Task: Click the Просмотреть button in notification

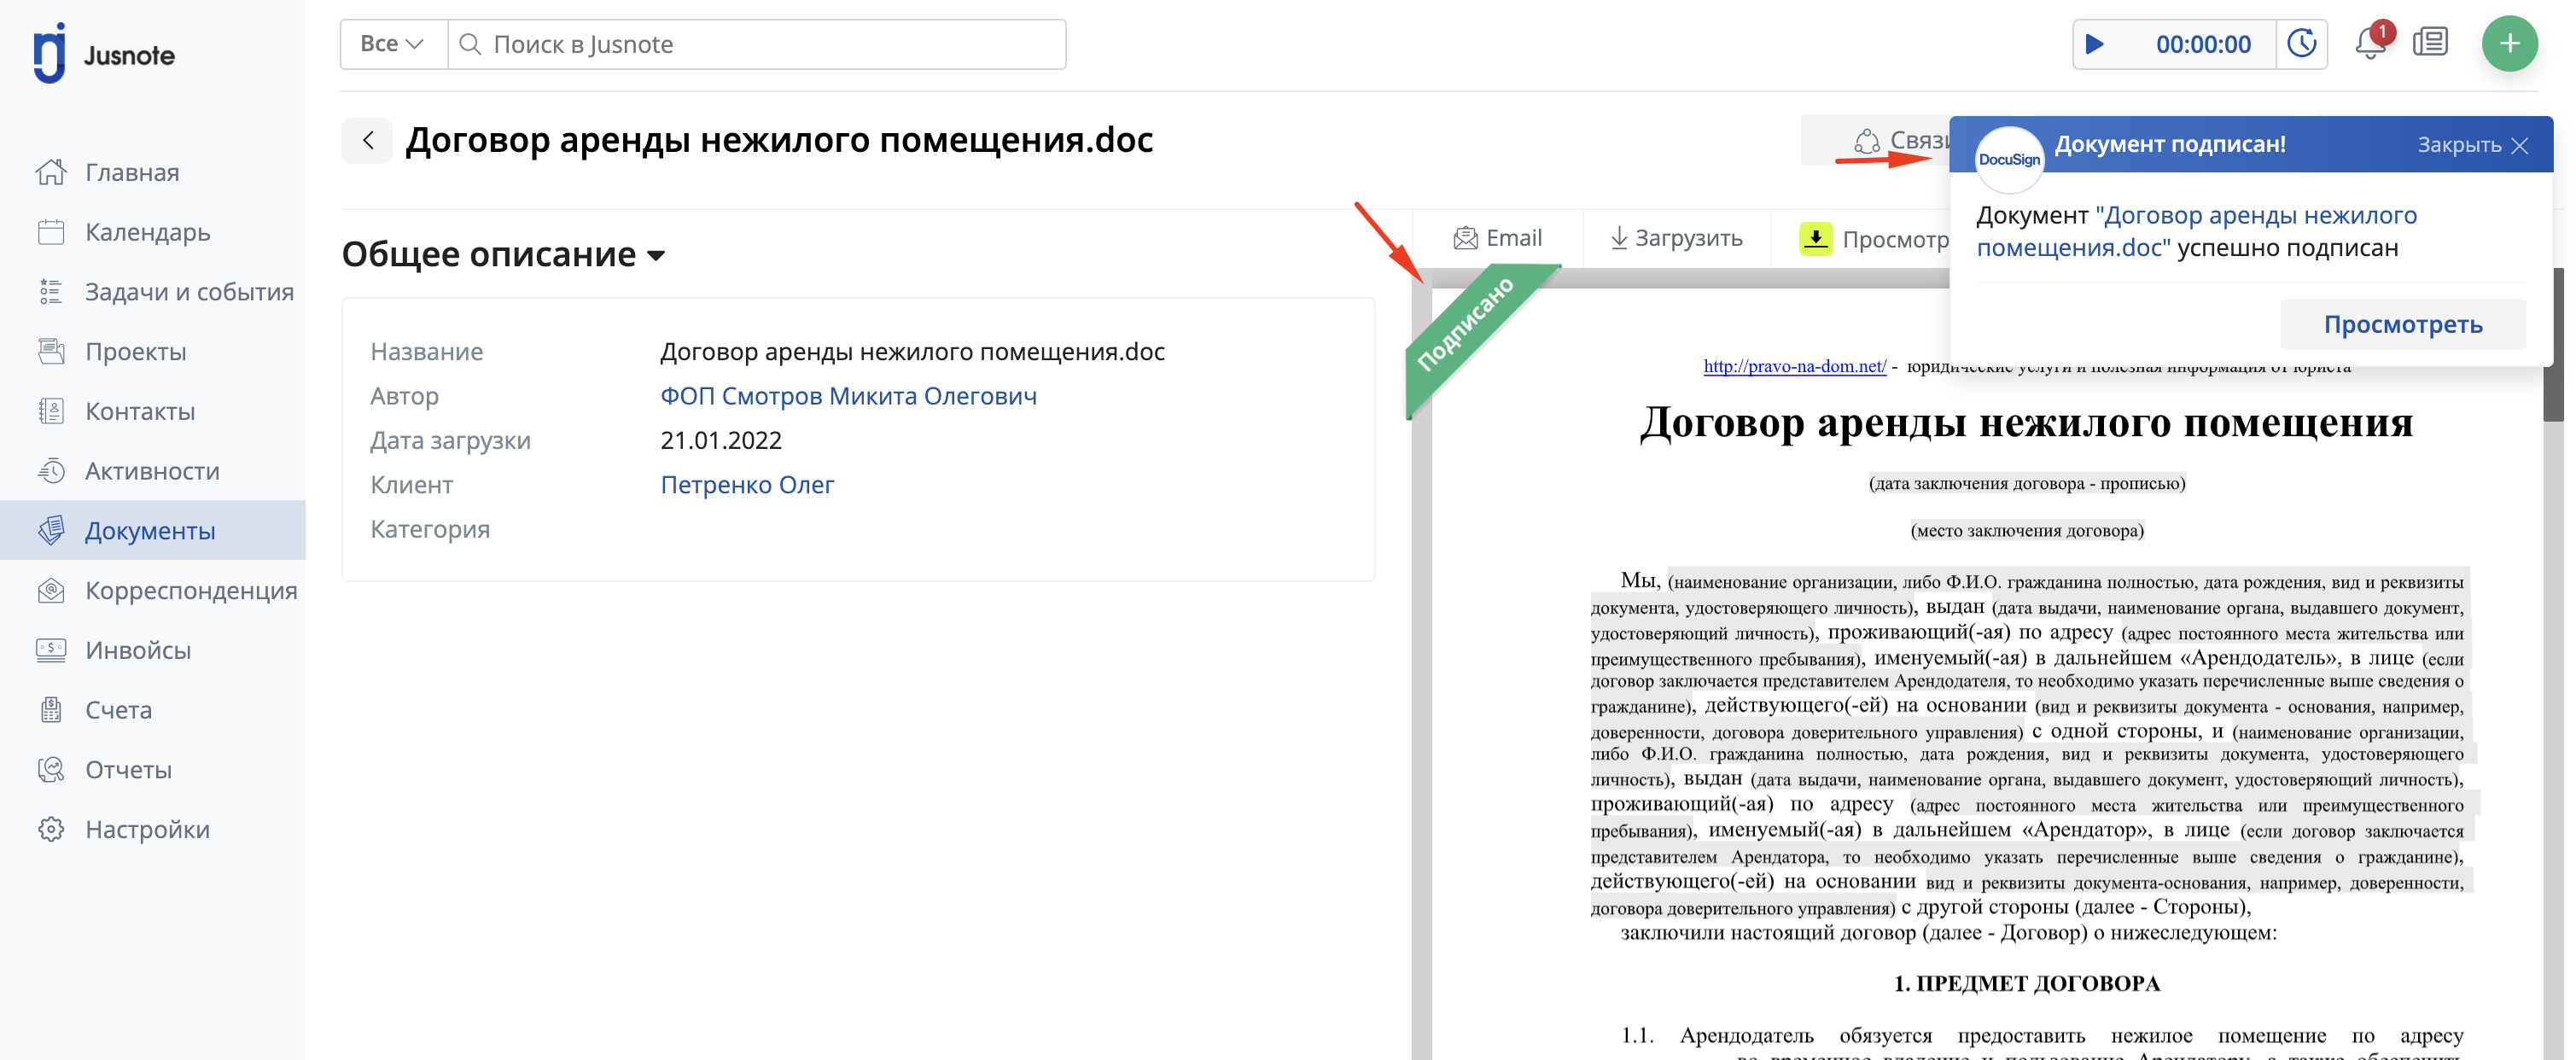Action: 2402,324
